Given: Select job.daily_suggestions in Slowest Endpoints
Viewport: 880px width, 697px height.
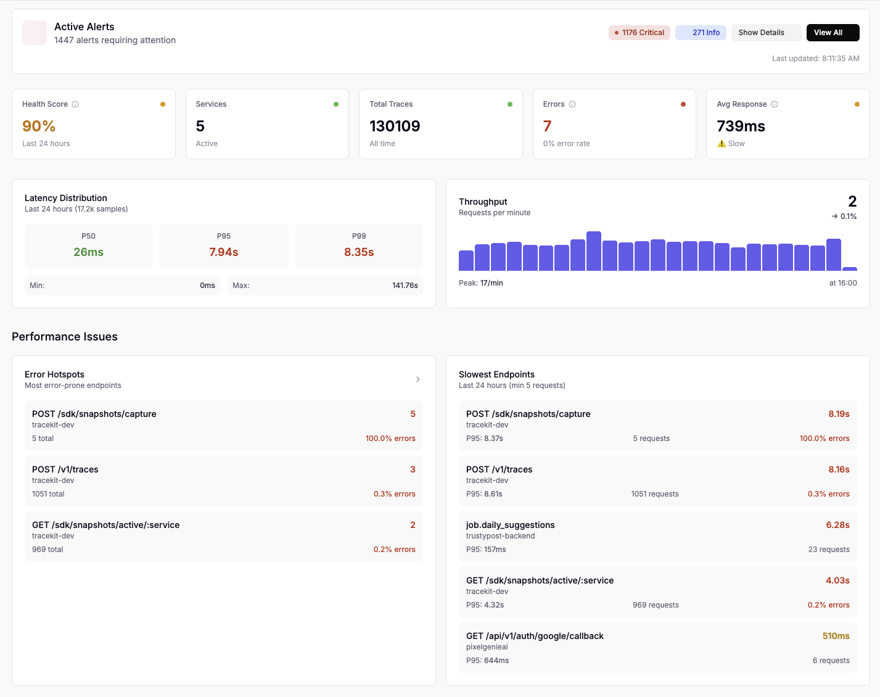Looking at the screenshot, I should [x=657, y=537].
